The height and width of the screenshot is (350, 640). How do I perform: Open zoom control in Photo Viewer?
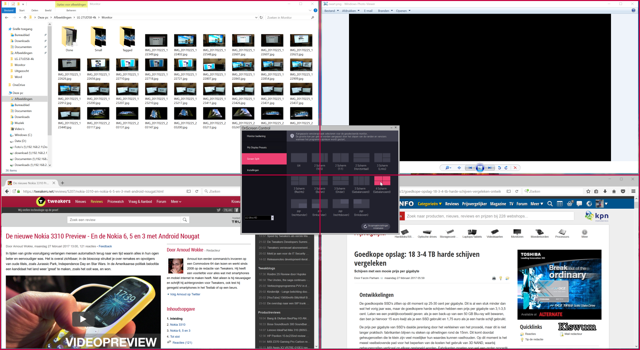pos(448,168)
